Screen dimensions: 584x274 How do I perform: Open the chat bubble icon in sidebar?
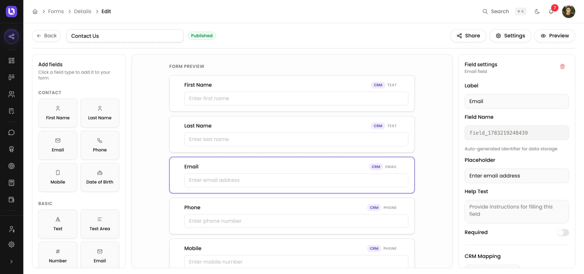[12, 133]
